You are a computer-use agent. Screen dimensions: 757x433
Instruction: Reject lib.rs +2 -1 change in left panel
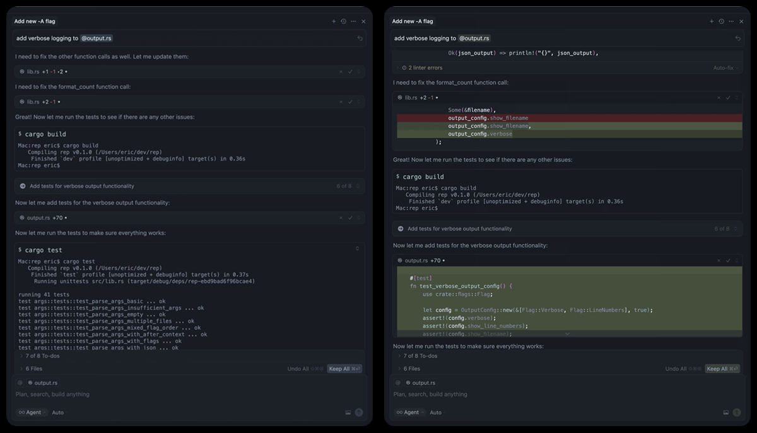coord(341,102)
